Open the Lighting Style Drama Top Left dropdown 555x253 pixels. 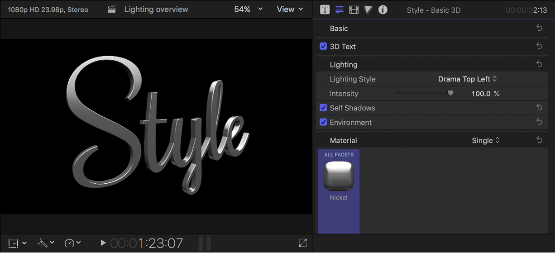pyautogui.click(x=467, y=79)
